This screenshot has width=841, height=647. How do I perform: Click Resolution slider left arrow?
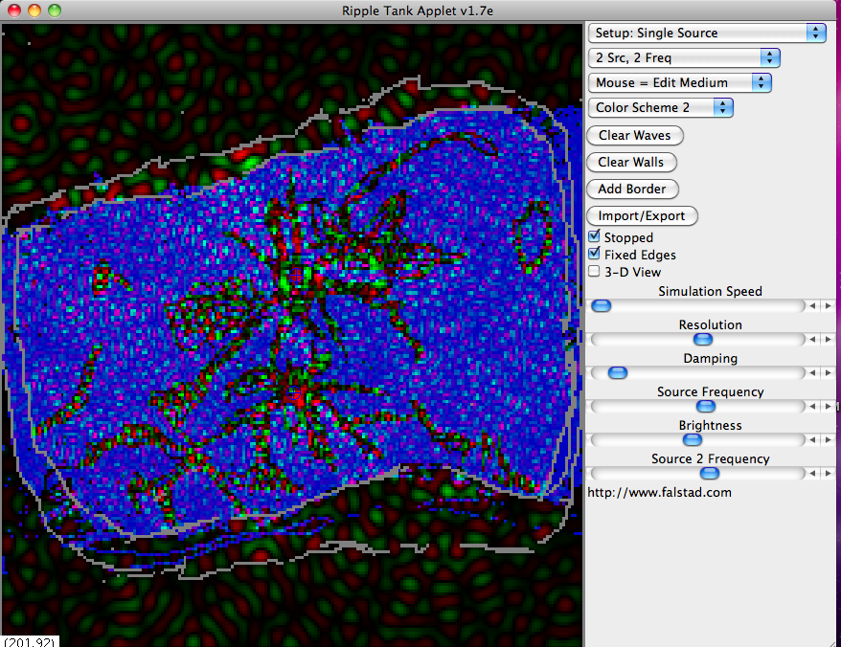[x=812, y=340]
